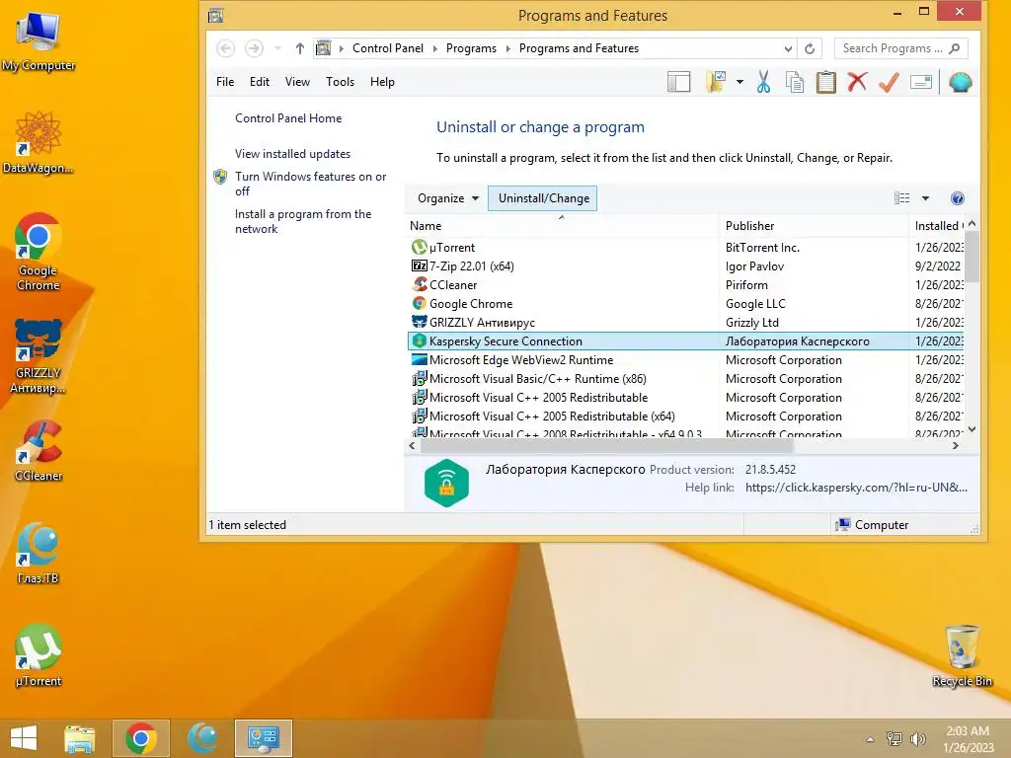
Task: Open Глаз.ТВ desktop shortcut
Action: (x=39, y=553)
